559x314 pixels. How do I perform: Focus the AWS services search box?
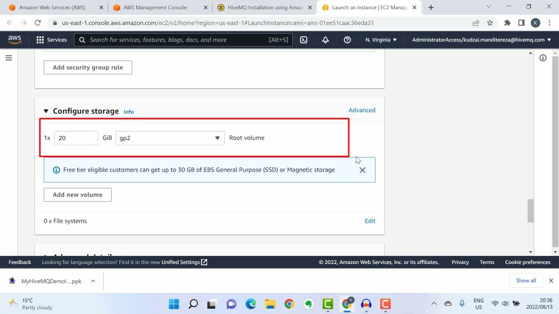[x=183, y=40]
